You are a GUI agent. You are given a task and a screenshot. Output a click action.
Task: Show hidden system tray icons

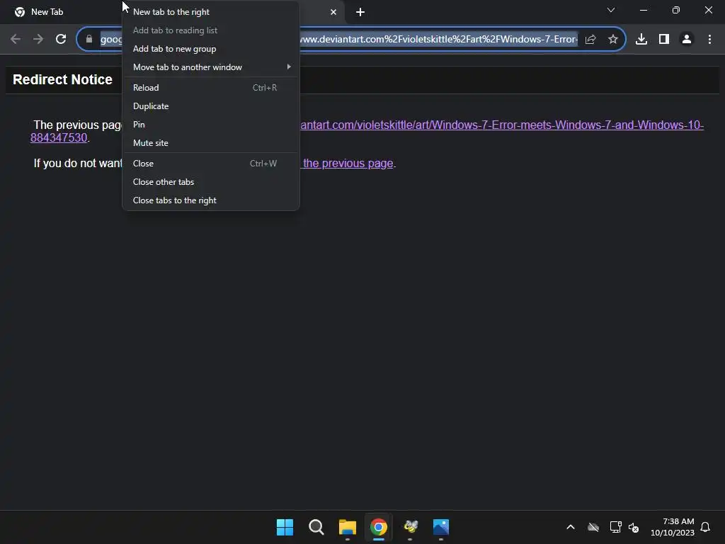tap(571, 527)
